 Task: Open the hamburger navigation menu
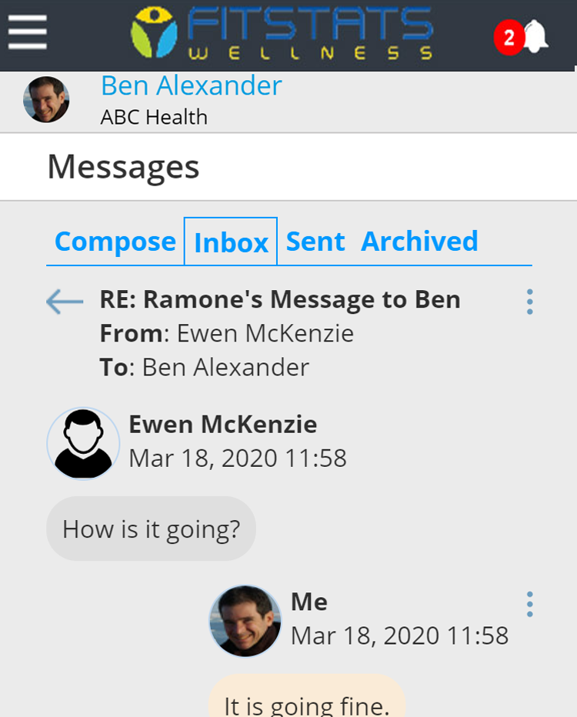point(28,33)
